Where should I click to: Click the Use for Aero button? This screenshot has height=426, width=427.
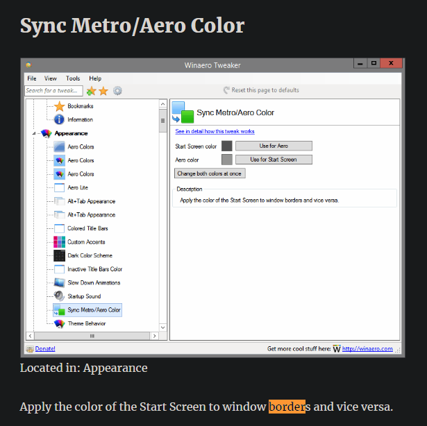pos(274,146)
